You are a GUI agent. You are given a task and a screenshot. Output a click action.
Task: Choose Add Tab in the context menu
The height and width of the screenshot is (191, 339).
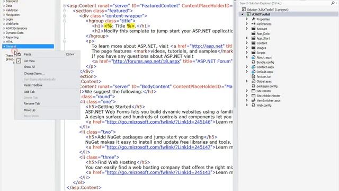pyautogui.click(x=47, y=92)
